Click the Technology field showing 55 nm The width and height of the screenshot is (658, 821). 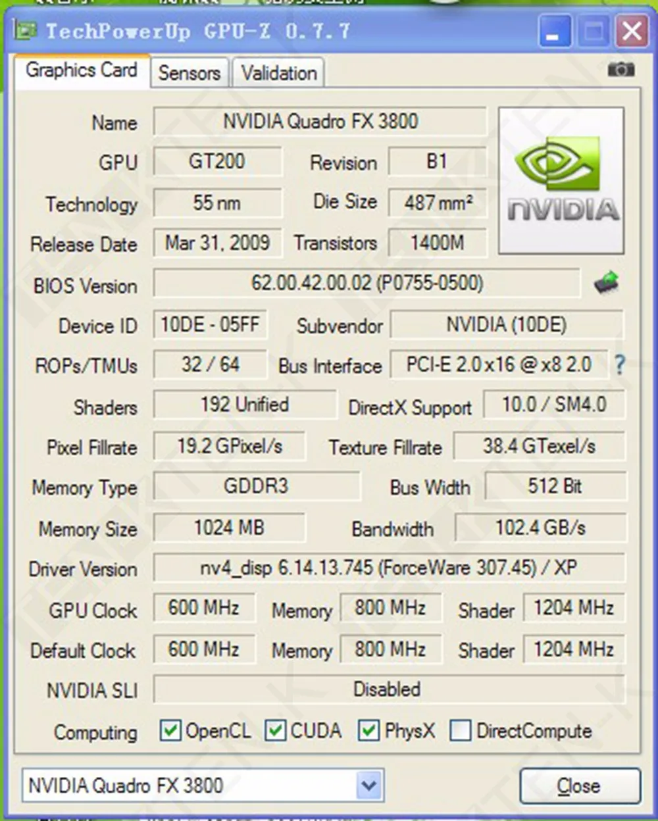pyautogui.click(x=218, y=203)
